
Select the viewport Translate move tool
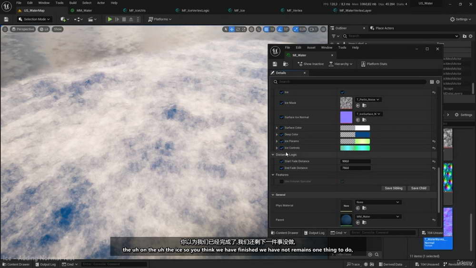coord(232,29)
